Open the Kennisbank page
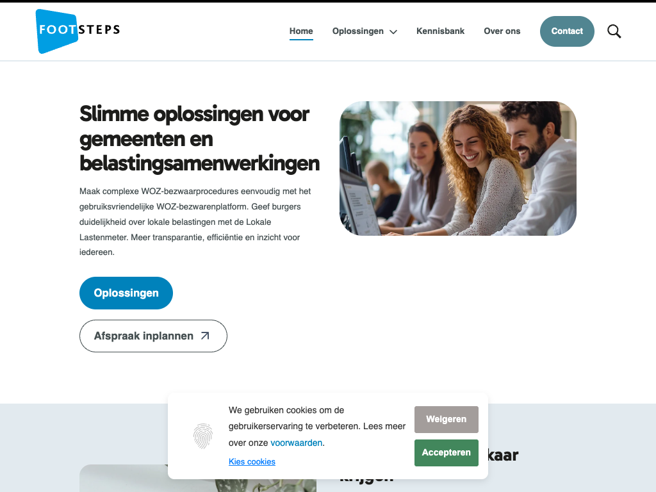This screenshot has width=656, height=492. click(x=440, y=31)
